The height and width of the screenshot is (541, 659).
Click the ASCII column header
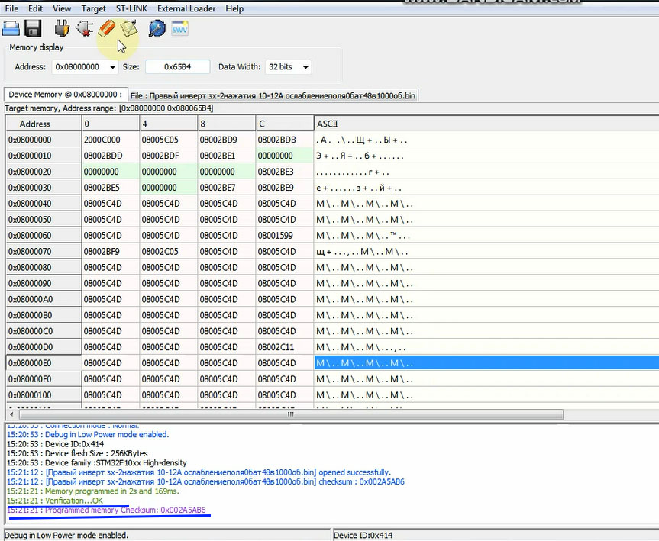pyautogui.click(x=327, y=124)
